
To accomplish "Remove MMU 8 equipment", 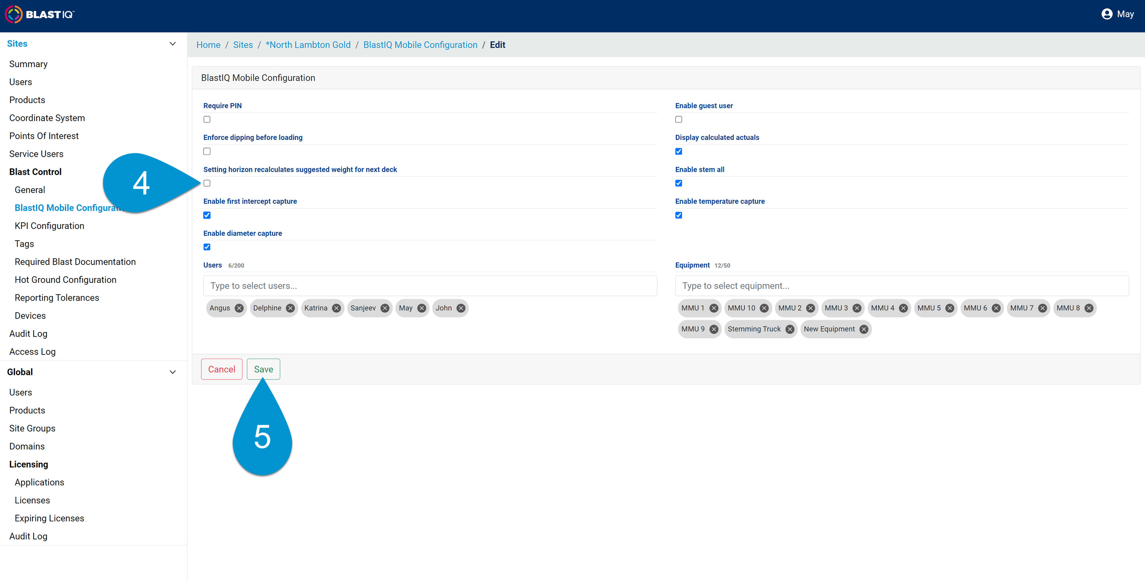I will pos(1089,308).
